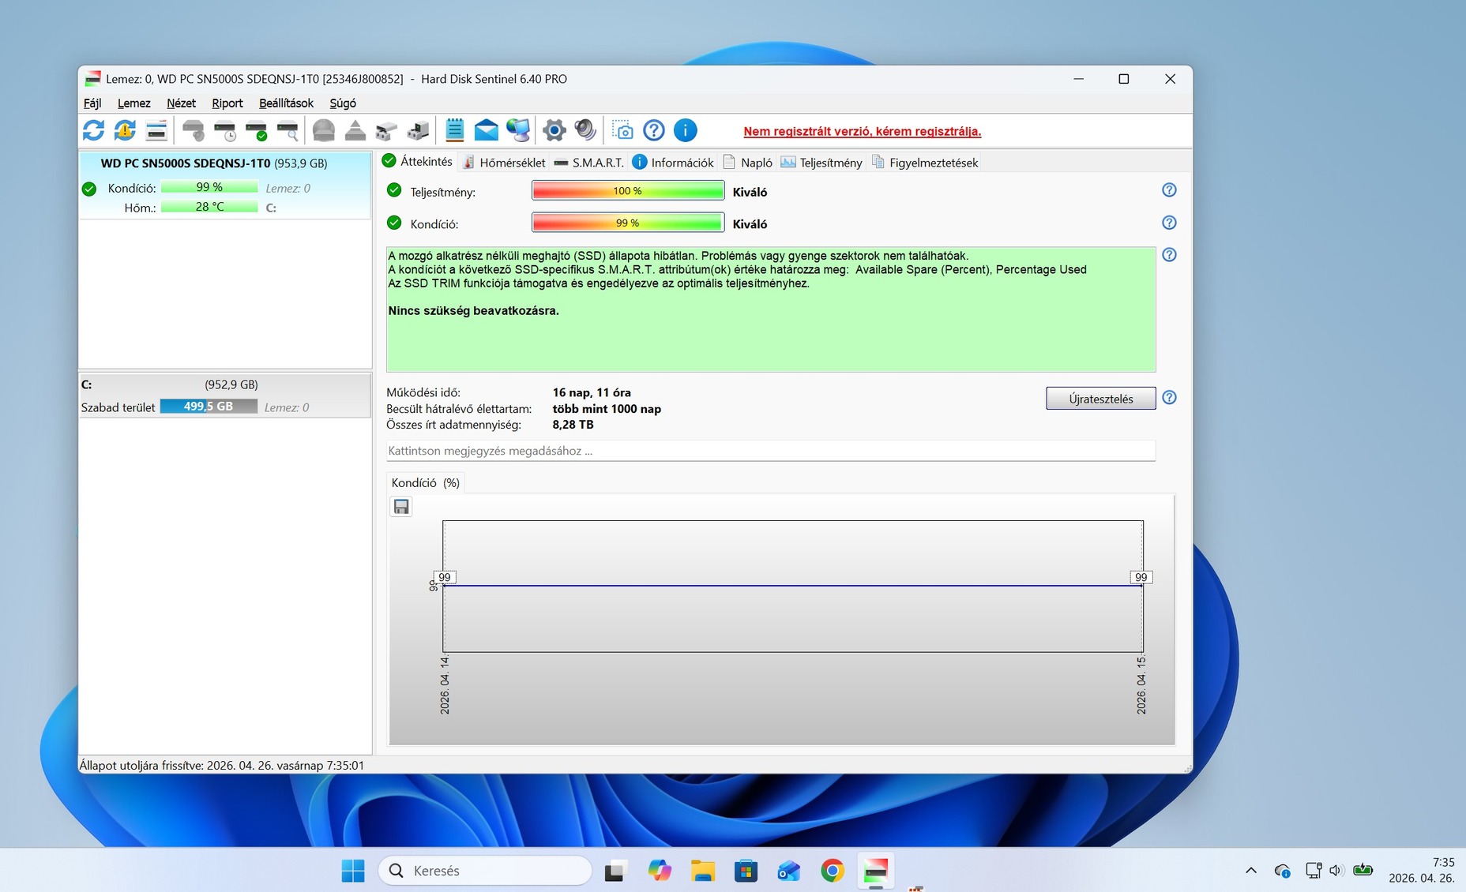Viewport: 1466px width, 892px height.
Task: Open the Nézet menu
Action: tap(181, 103)
